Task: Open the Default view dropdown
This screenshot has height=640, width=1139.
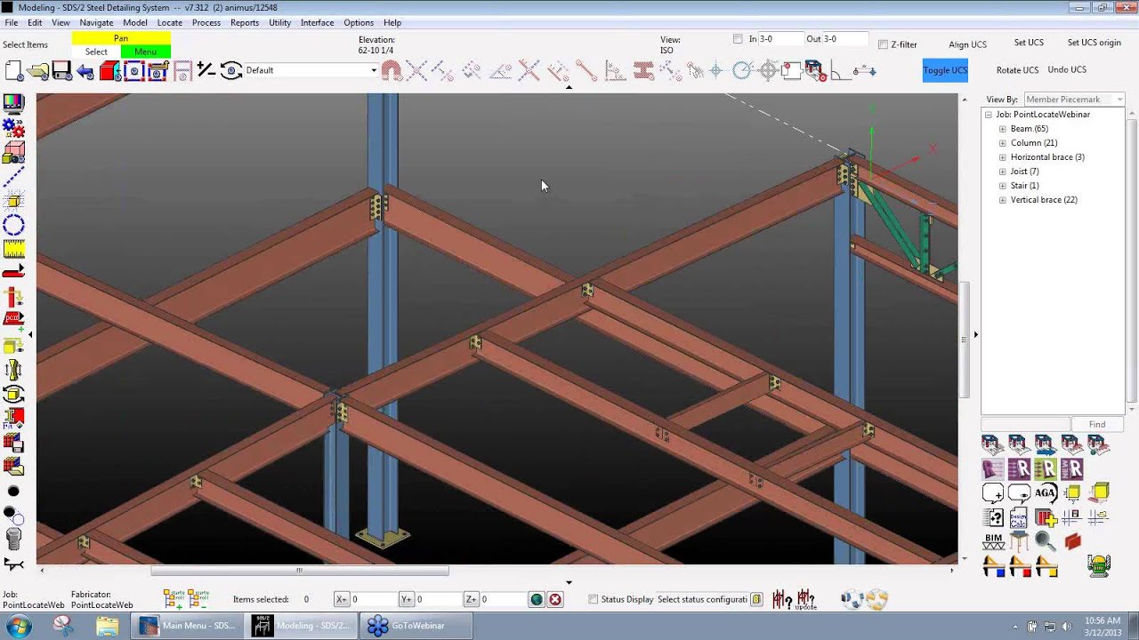Action: pos(373,70)
